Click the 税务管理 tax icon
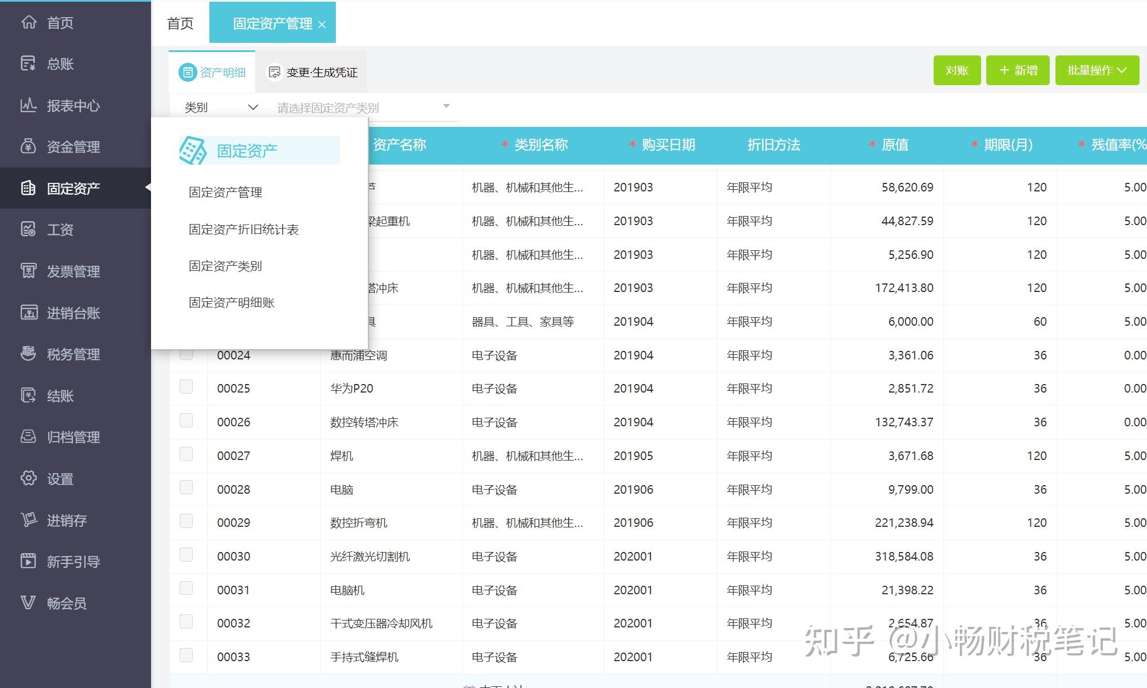1147x688 pixels. [29, 354]
